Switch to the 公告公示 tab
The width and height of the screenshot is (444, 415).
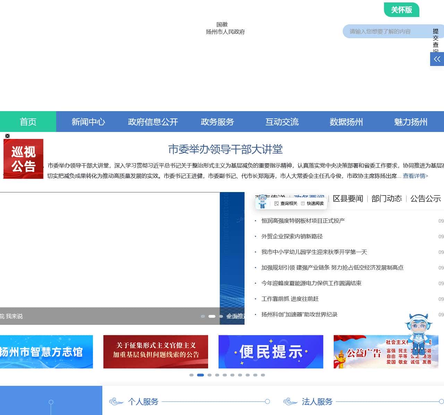tap(425, 199)
